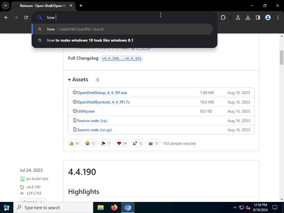This screenshot has height=213, width=284.
Task: Go back with the browser back arrow
Action: point(6,17)
